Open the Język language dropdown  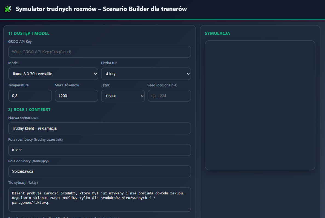(123, 96)
